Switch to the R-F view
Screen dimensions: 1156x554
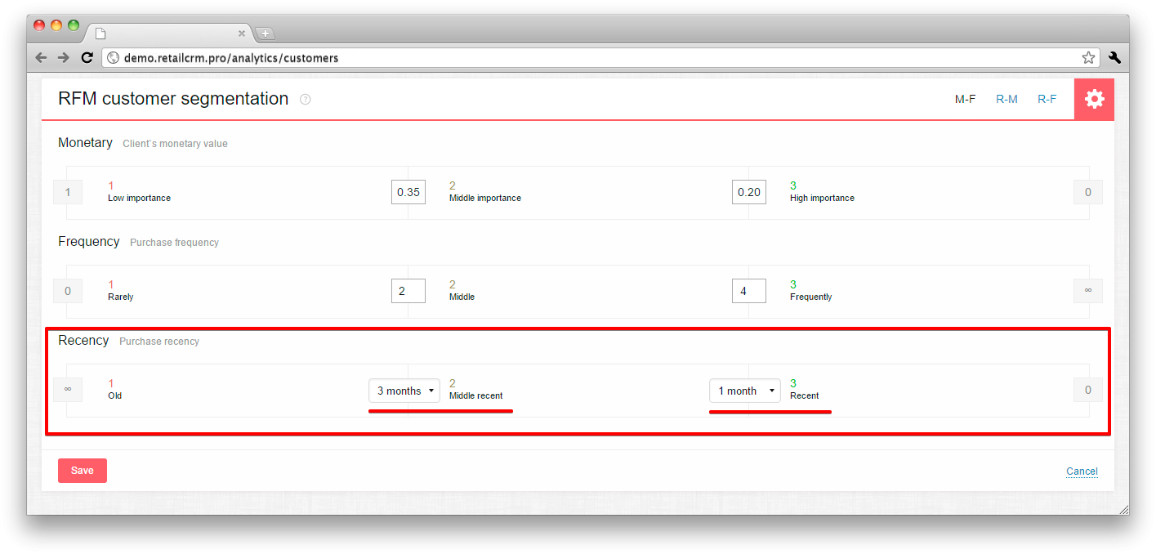tap(1047, 99)
